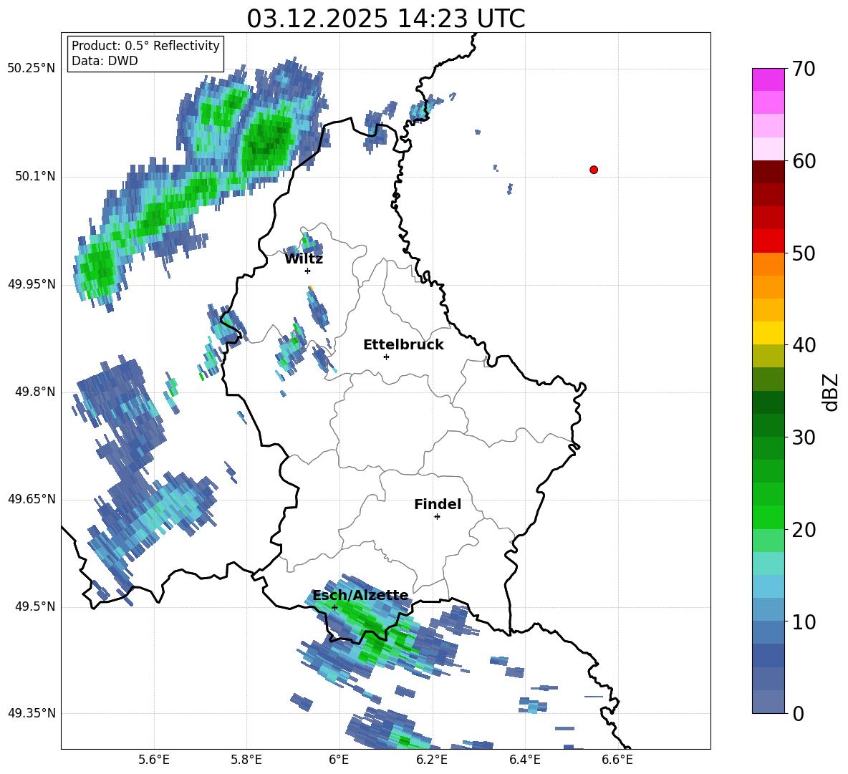Click the Findel station cross marker
Viewport: 848px width, 774px height.
click(x=437, y=517)
